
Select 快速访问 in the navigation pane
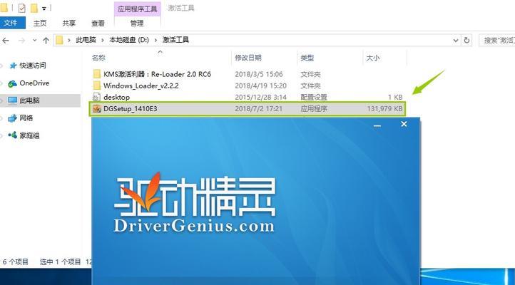click(33, 66)
